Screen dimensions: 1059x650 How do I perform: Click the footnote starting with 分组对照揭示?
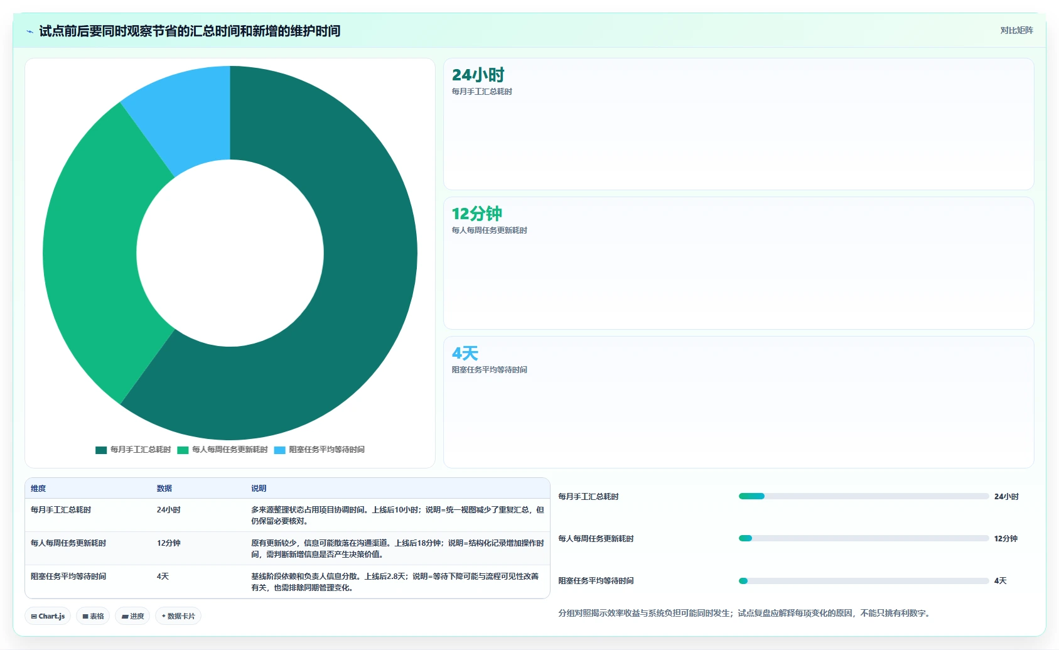(x=744, y=613)
